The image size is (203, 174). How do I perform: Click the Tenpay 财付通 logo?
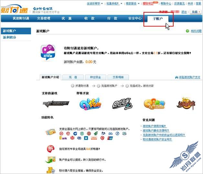pyautogui.click(x=14, y=9)
